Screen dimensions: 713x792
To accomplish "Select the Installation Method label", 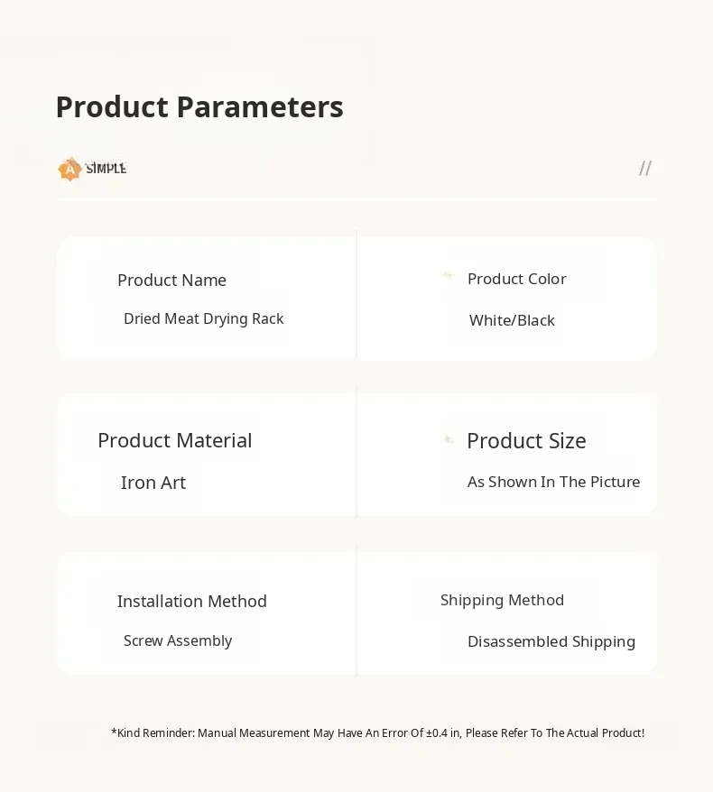I will tap(191, 601).
